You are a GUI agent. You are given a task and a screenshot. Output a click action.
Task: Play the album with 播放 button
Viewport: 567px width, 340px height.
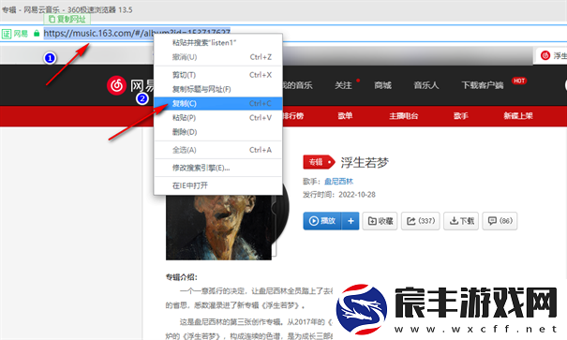pos(322,221)
